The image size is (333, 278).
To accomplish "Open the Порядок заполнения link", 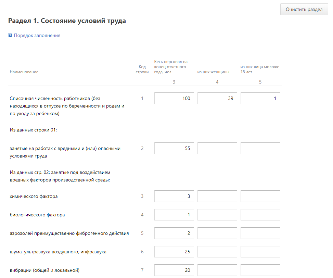I will coord(37,35).
